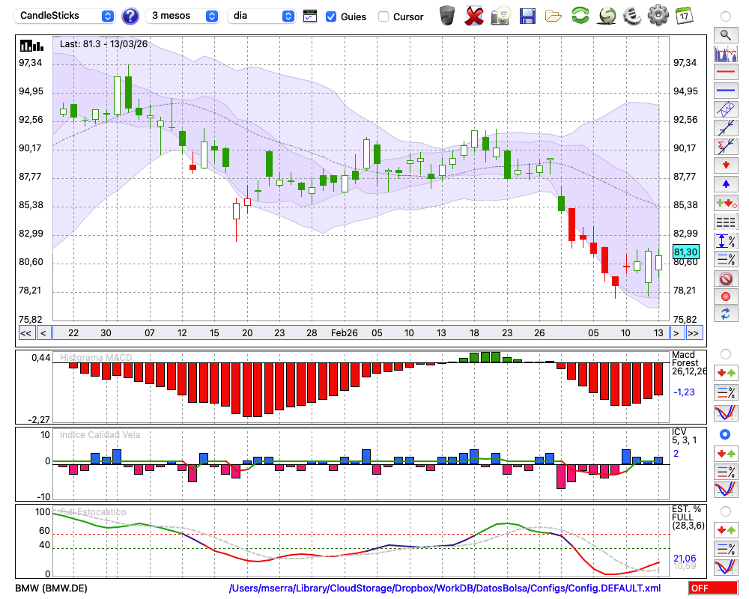Toggle the red OFF button

pyautogui.click(x=713, y=588)
